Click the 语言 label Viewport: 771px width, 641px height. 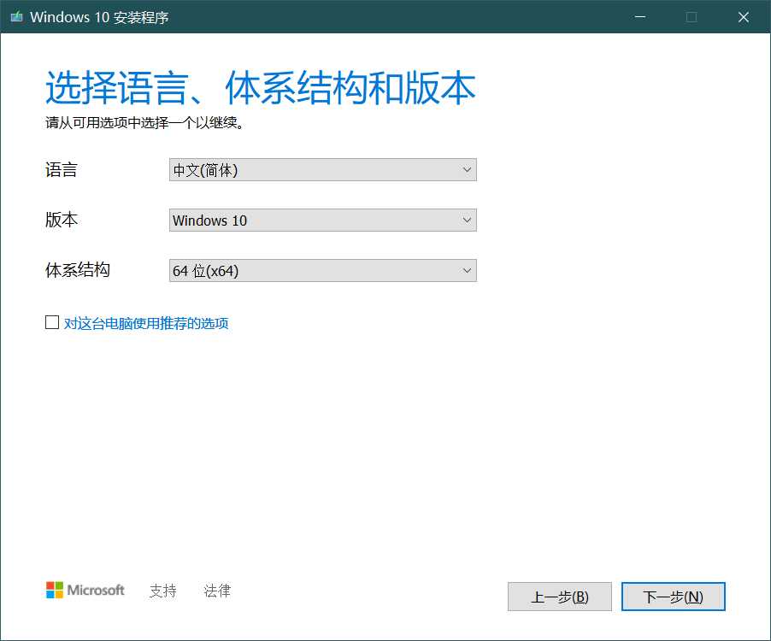click(62, 169)
